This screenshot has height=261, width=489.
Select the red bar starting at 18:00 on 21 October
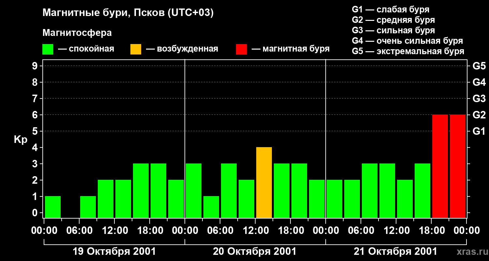tap(440, 166)
